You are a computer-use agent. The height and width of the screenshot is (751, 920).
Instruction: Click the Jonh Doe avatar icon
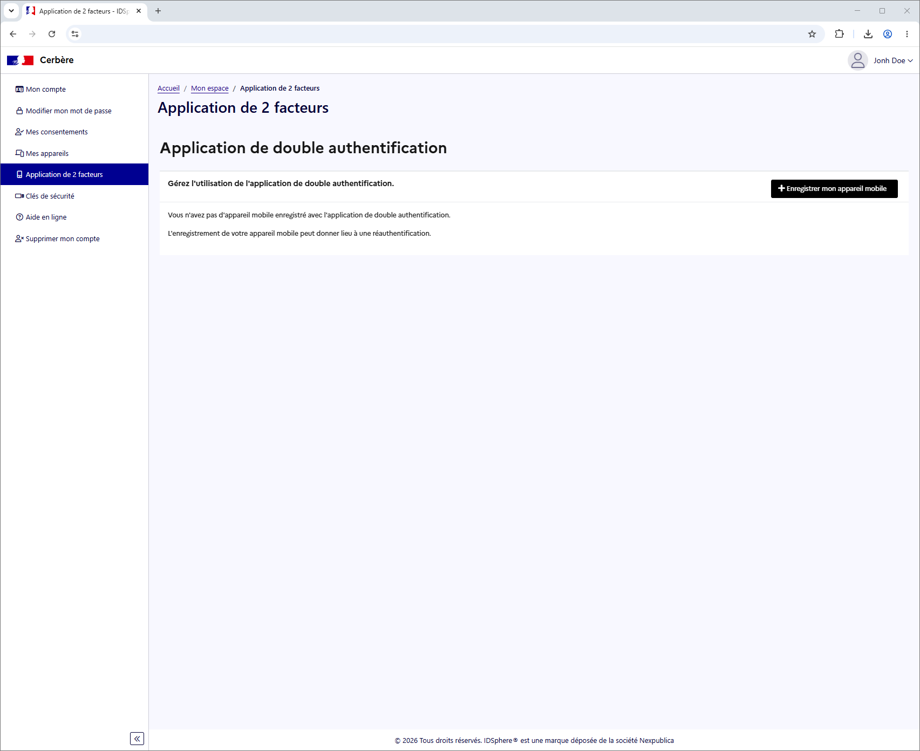point(857,60)
